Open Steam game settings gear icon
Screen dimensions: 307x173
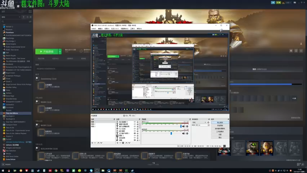pos(291,51)
